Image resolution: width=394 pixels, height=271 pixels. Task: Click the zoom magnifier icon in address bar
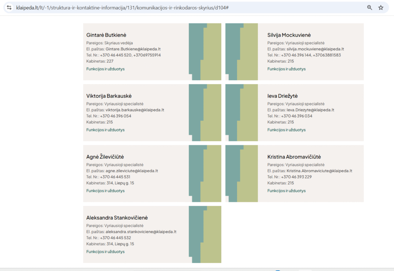[369, 7]
